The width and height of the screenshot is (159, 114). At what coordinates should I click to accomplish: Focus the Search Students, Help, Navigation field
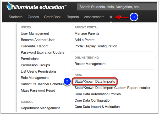117,7
